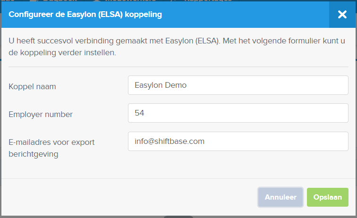This screenshot has height=218, width=357.
Task: Click the succesvol verbinding description text
Action: click(177, 47)
